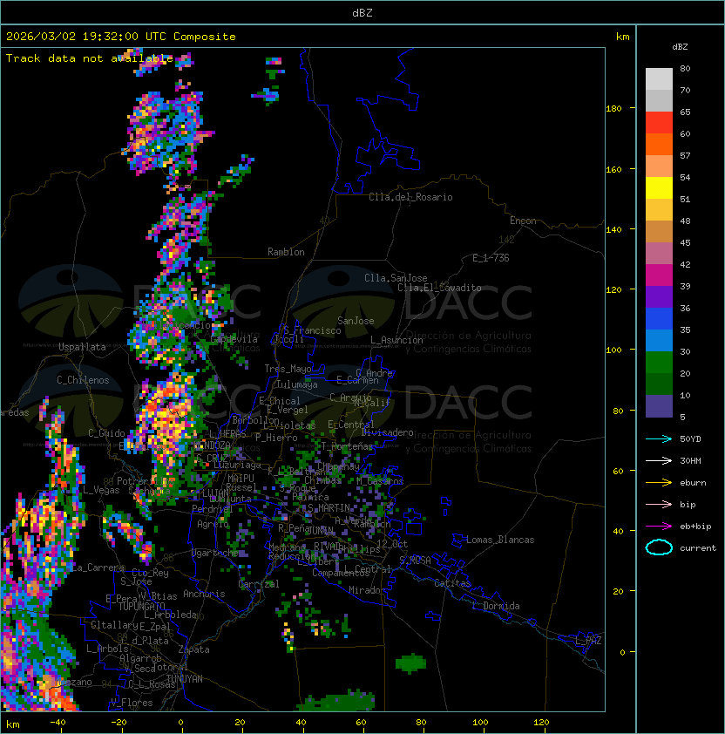725x734 pixels.
Task: Click the 'Lomas_Blancas' place label
Action: point(500,540)
